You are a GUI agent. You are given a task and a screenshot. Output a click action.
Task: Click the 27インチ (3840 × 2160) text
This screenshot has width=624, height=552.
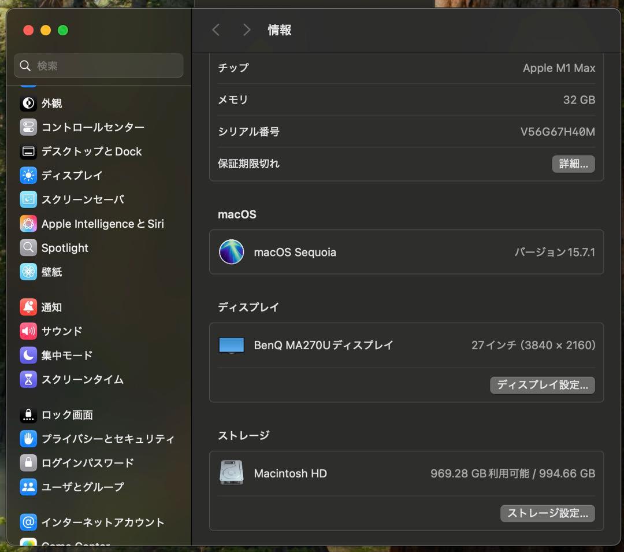point(533,345)
